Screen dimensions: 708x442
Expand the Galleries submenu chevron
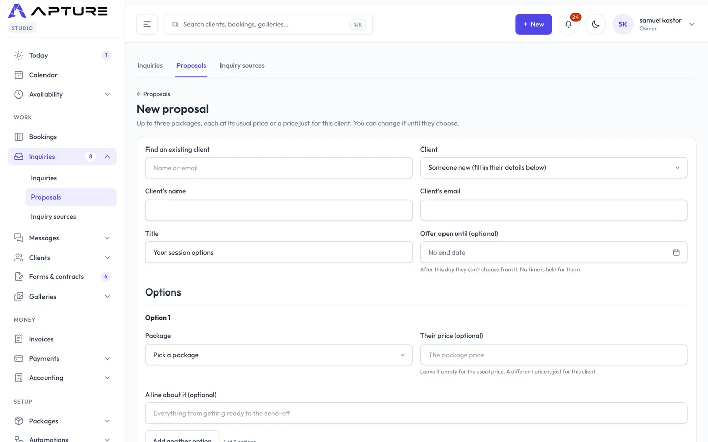click(x=107, y=297)
